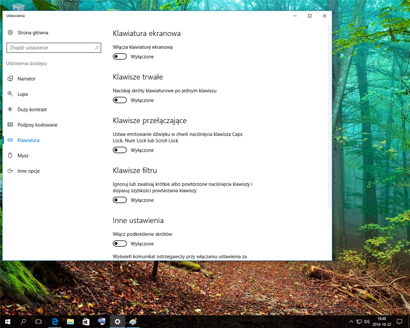The height and width of the screenshot is (328, 410).
Task: Toggle Włącz podkreślenie skrótów switch
Action: [x=120, y=243]
